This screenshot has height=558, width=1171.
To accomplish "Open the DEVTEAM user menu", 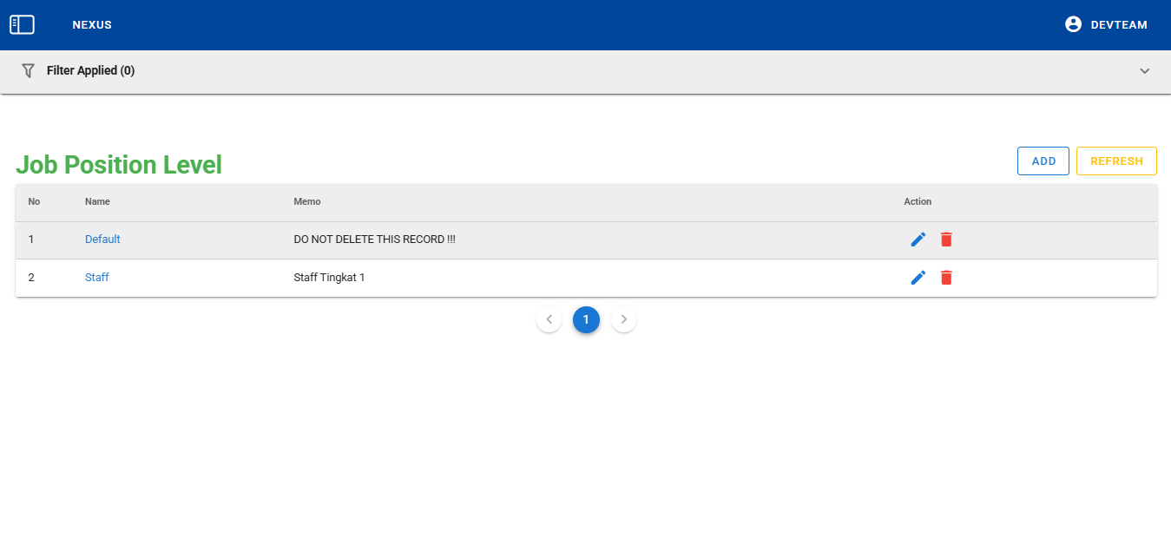I will [x=1118, y=25].
